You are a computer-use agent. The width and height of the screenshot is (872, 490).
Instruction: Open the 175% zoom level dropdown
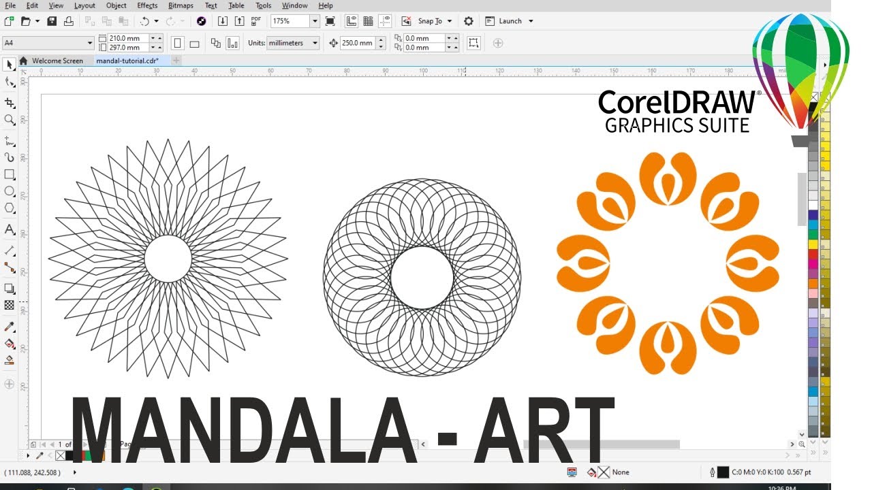click(x=315, y=21)
